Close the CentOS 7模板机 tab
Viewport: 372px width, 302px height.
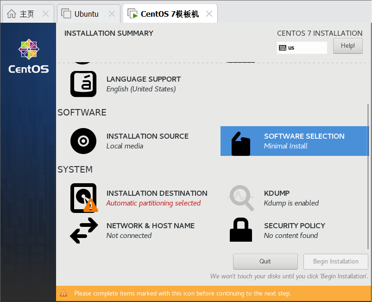tap(209, 14)
